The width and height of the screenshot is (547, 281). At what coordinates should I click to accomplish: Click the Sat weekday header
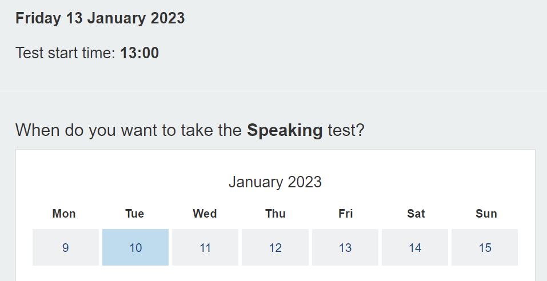(x=416, y=214)
